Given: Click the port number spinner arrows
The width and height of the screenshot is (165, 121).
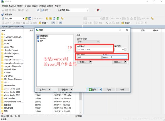Looking at the screenshot, I should coord(125,49).
